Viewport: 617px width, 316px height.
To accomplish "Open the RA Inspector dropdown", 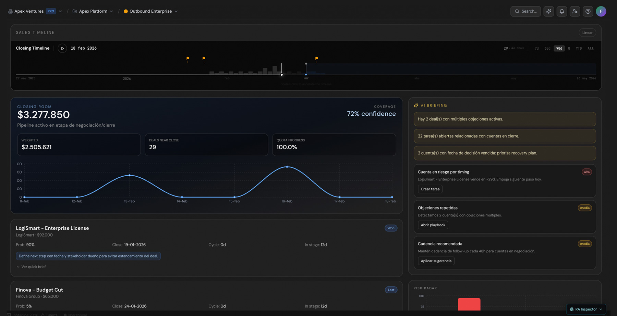I will tap(586, 309).
